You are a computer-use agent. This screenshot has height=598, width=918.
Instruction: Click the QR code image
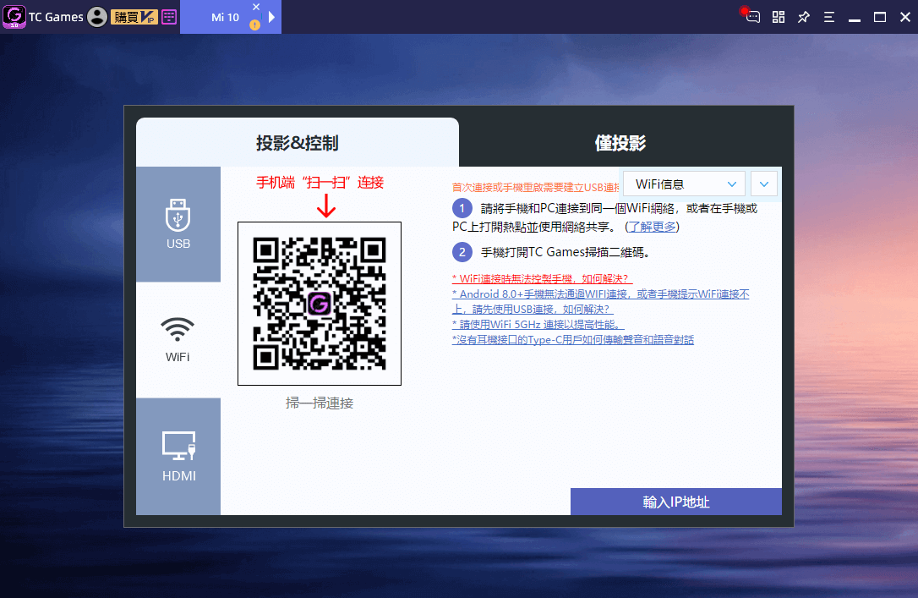pyautogui.click(x=320, y=304)
